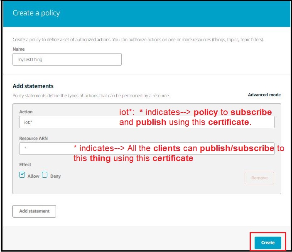Tick the Deny effect checkbox
Screen dimensions: 292x252
pyautogui.click(x=45, y=175)
